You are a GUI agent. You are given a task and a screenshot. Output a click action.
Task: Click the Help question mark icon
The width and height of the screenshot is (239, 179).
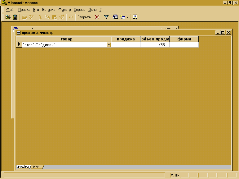135,17
